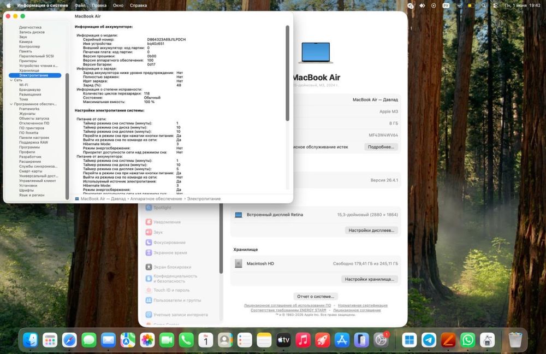The height and width of the screenshot is (354, 546).
Task: Switch the РУ keyboard input source
Action: [x=446, y=5]
